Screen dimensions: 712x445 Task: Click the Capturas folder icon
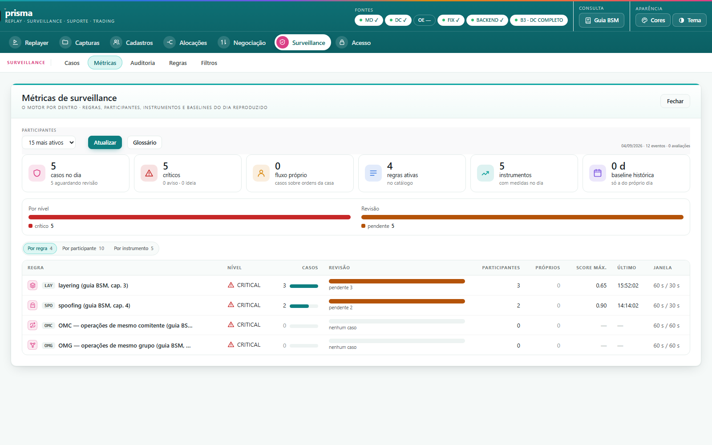65,42
